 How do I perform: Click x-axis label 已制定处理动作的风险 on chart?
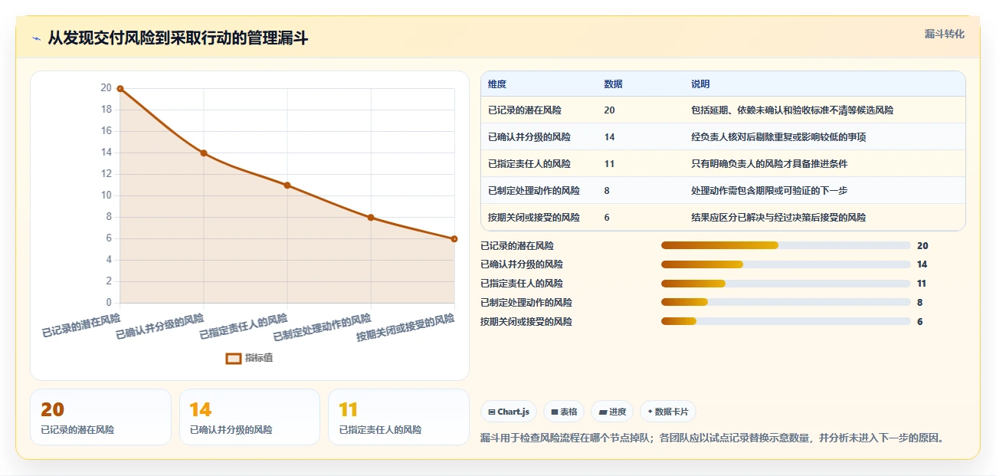pyautogui.click(x=323, y=329)
